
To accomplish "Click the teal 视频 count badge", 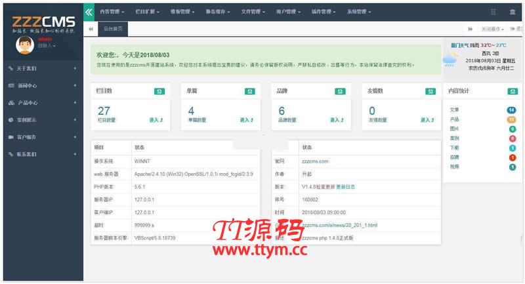I will click(513, 167).
